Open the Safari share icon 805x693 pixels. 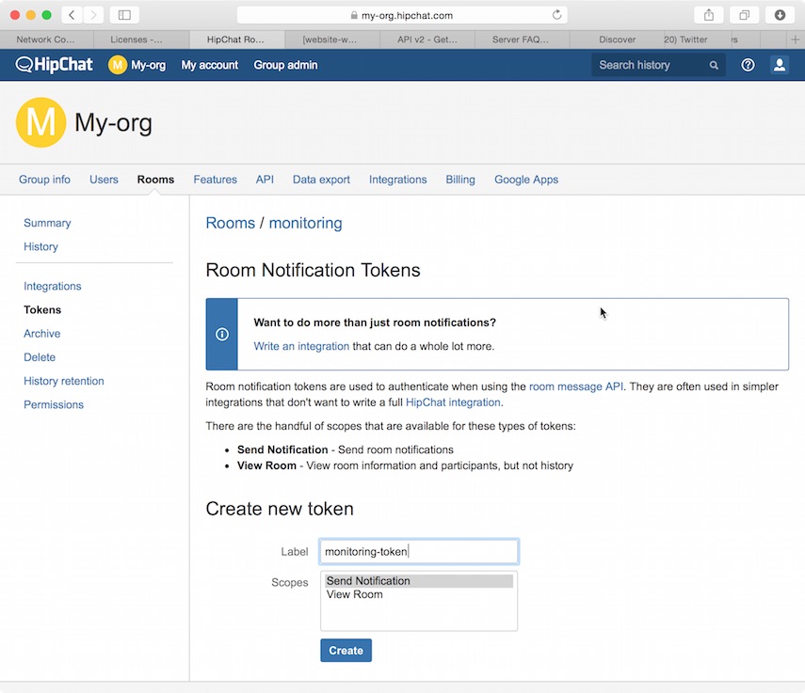pos(708,15)
